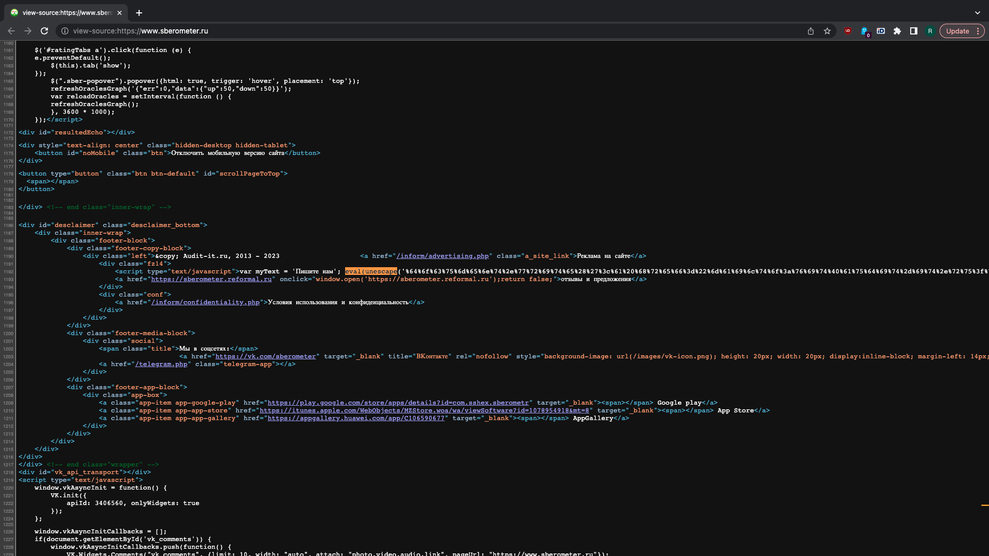Click 'window.vkAsyncInitCallbacks = [];' line
The height and width of the screenshot is (556, 989).
100,531
